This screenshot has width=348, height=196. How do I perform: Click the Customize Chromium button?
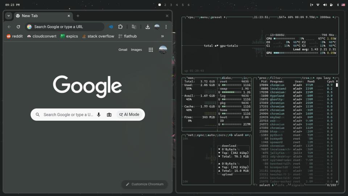pyautogui.click(x=144, y=184)
